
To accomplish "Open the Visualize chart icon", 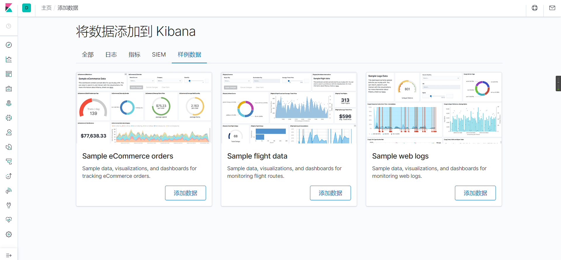I will click(x=9, y=59).
